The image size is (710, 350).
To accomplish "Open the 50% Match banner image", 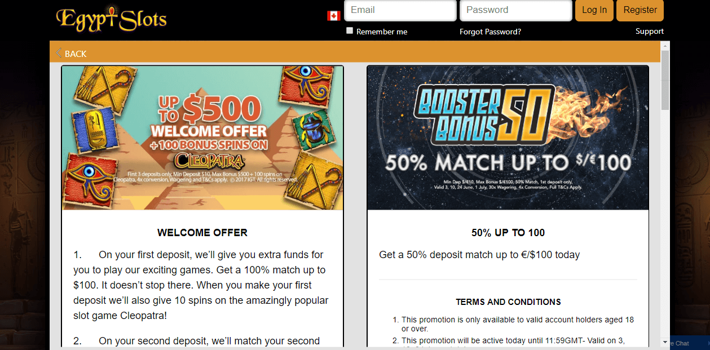I will point(508,138).
